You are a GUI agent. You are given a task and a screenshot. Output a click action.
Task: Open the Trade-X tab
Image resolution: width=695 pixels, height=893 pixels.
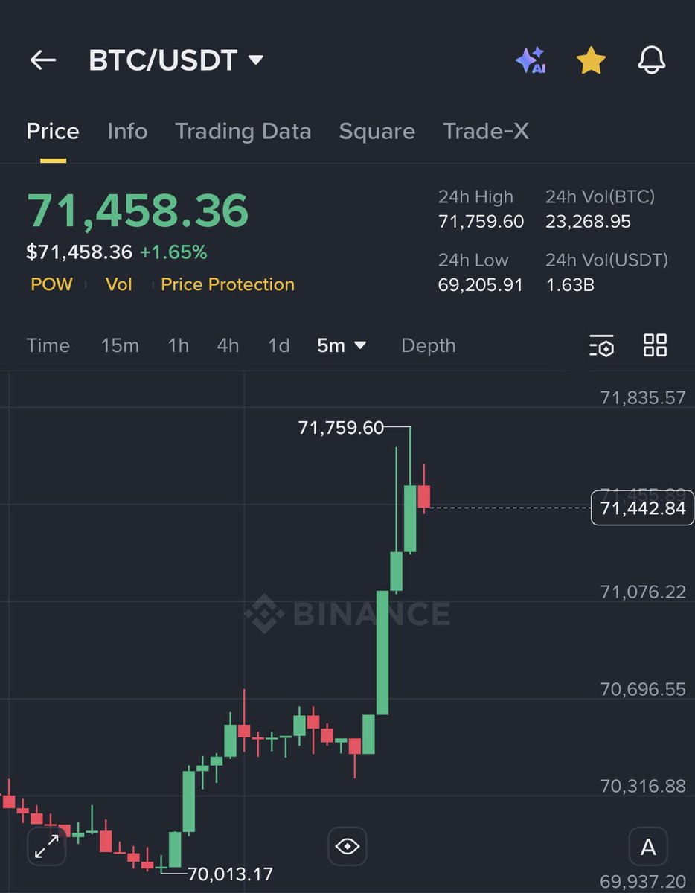tap(486, 132)
